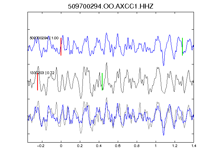Click the red marker on the gray middle trace

click(38, 81)
